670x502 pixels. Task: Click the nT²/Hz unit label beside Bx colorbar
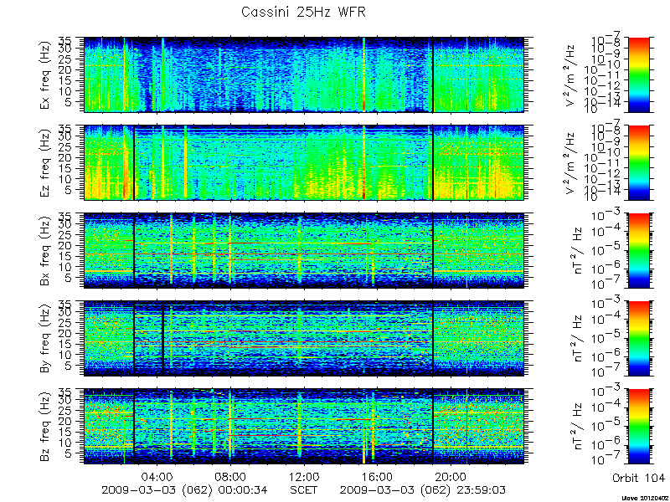[x=579, y=250]
